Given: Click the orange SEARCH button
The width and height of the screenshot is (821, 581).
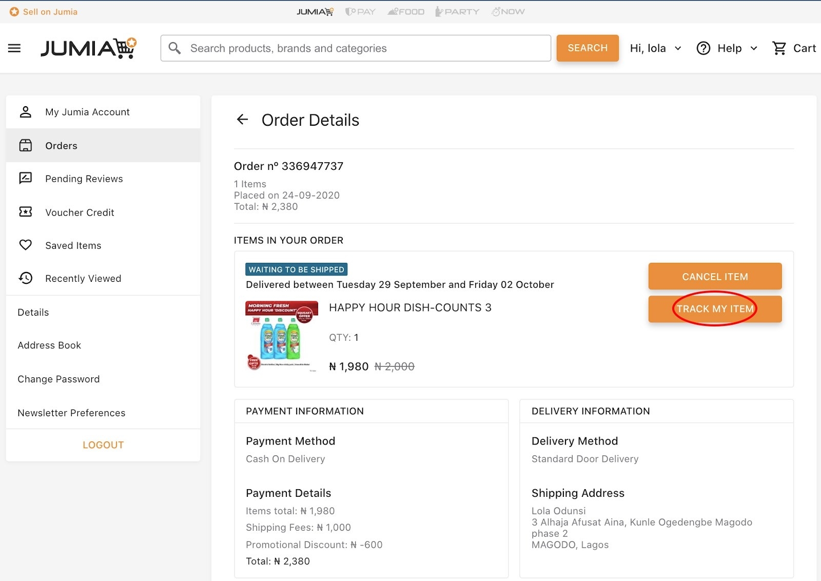Looking at the screenshot, I should click(588, 48).
